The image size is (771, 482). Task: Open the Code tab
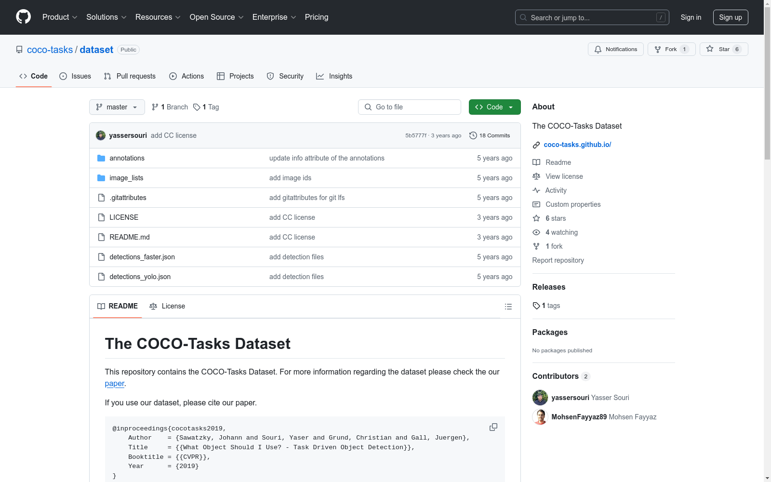(34, 76)
